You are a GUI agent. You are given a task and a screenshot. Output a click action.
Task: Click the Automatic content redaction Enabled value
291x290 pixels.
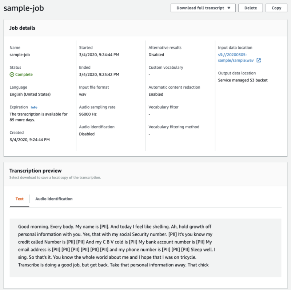156,94
